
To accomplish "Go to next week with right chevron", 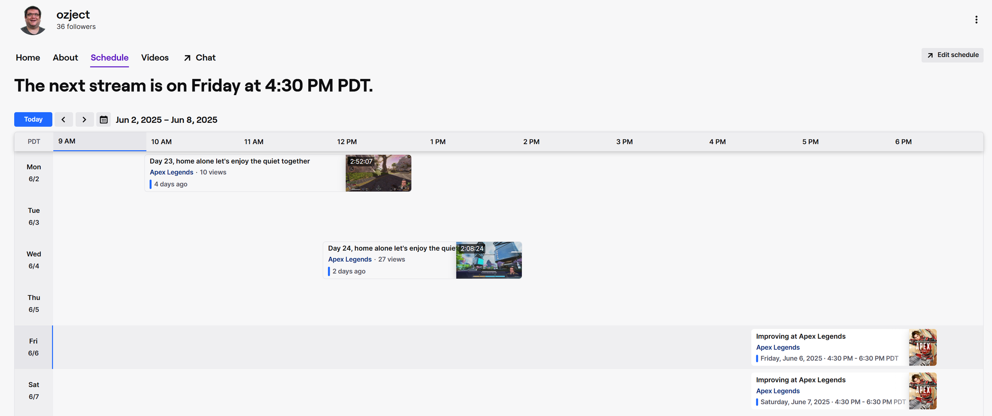I will pyautogui.click(x=85, y=119).
